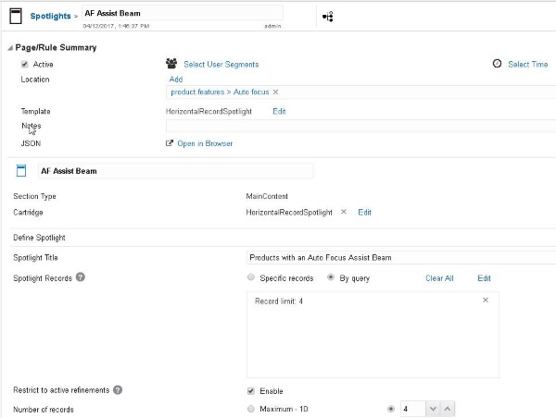Decrease number of records with down arrow

click(x=433, y=409)
